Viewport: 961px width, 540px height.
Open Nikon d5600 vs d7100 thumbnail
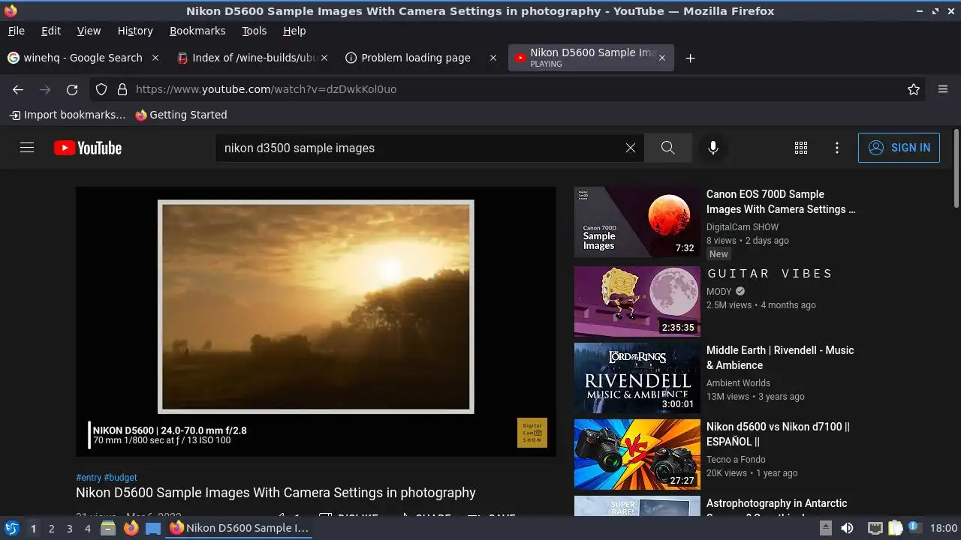pos(637,454)
